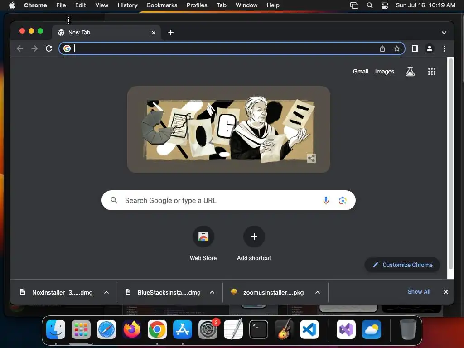Click the menu bar date and time

coord(425,5)
